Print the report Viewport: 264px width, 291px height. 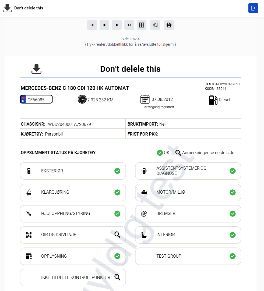coord(169,25)
